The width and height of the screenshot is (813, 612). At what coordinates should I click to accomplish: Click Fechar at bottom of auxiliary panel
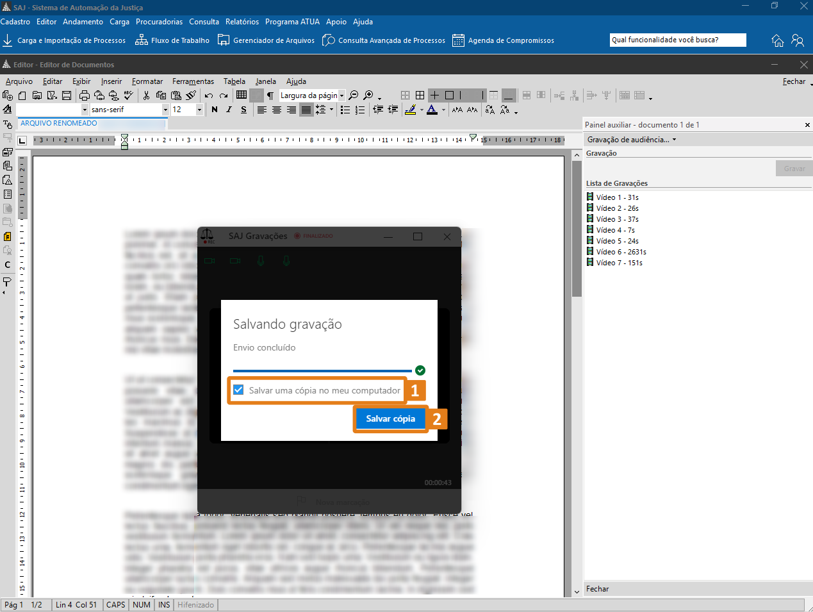(x=598, y=589)
